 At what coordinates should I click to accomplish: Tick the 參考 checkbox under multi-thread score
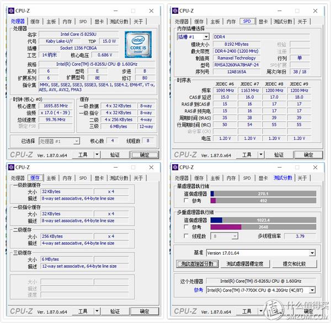point(186,227)
